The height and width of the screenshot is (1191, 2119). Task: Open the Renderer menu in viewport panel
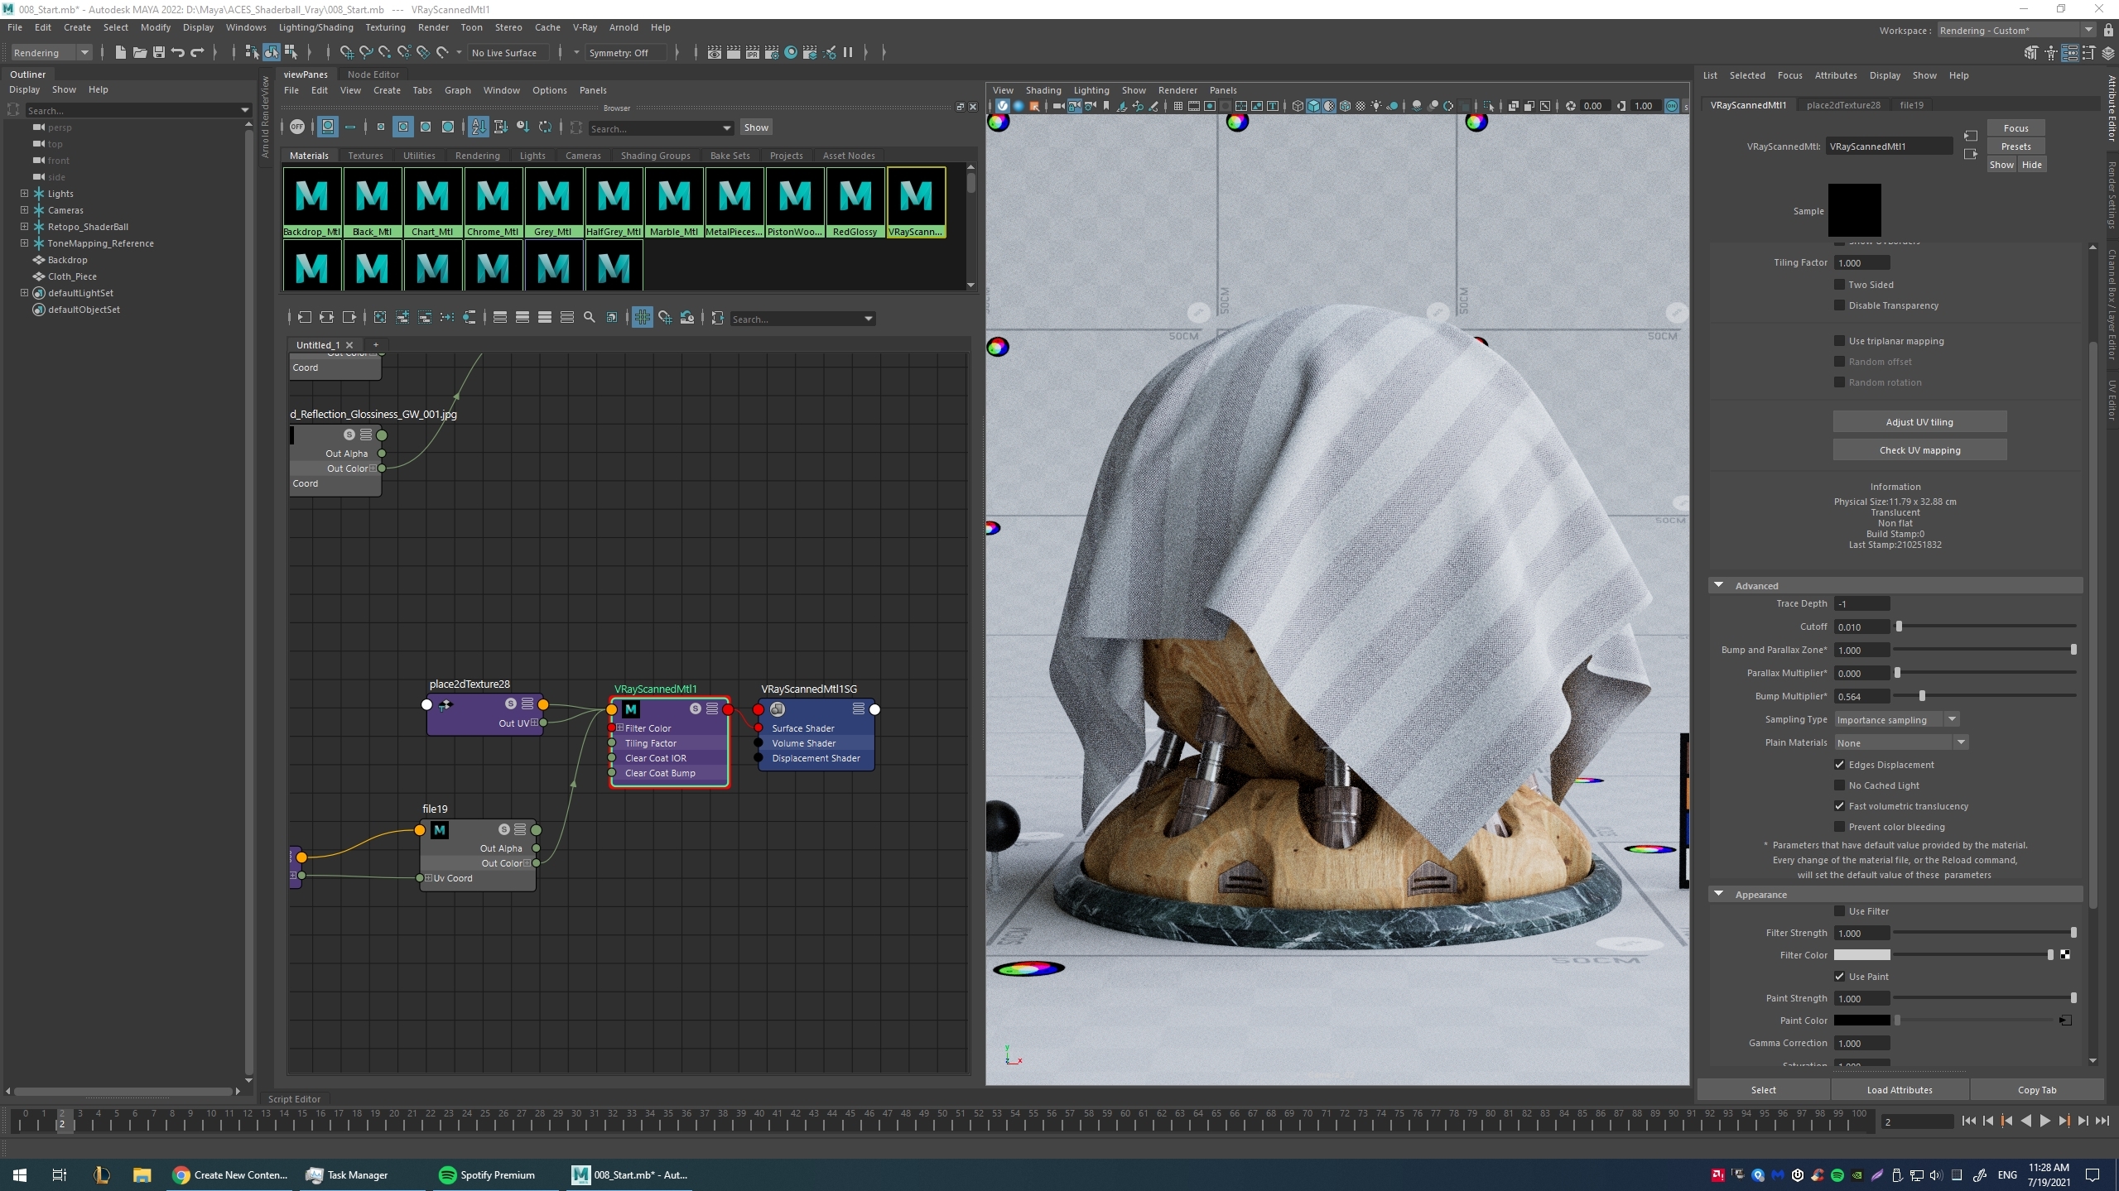tap(1177, 90)
